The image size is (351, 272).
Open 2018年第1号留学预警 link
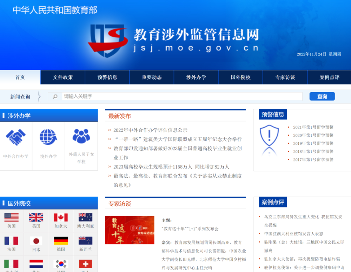pos(313,151)
